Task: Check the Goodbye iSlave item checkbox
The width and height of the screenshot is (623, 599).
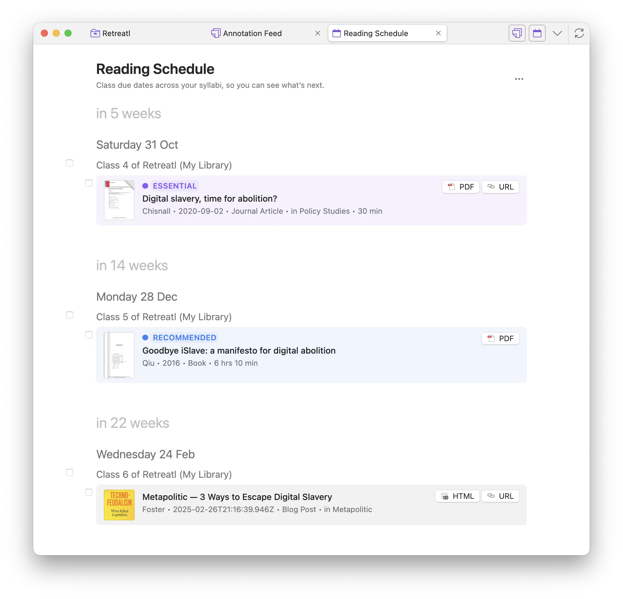Action: coord(89,335)
